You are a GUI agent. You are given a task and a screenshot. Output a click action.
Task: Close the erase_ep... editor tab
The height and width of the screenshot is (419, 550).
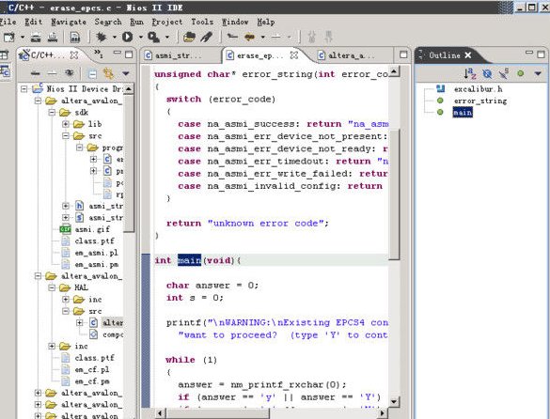coord(294,55)
